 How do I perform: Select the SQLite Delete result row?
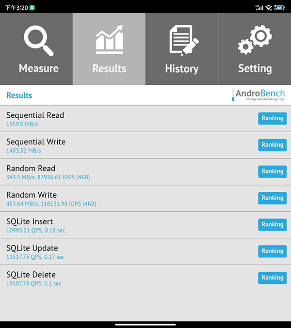(121, 278)
